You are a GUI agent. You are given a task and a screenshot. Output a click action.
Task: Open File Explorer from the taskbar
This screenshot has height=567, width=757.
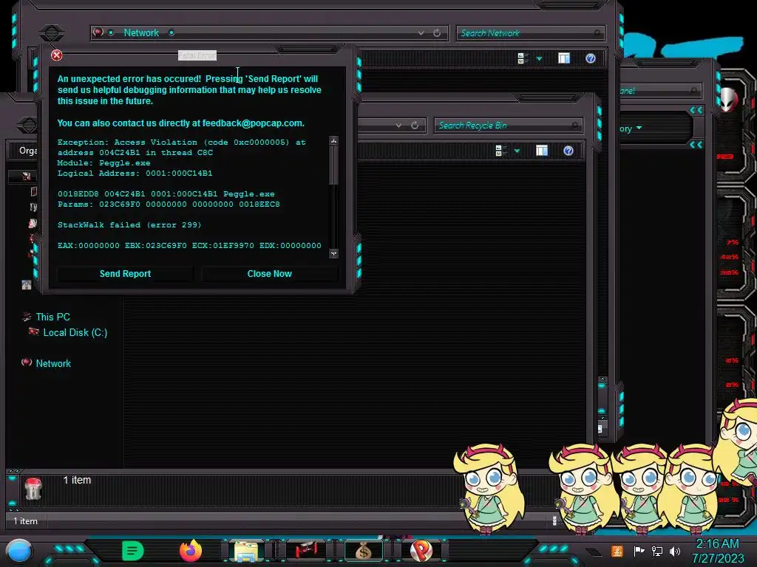tap(245, 551)
